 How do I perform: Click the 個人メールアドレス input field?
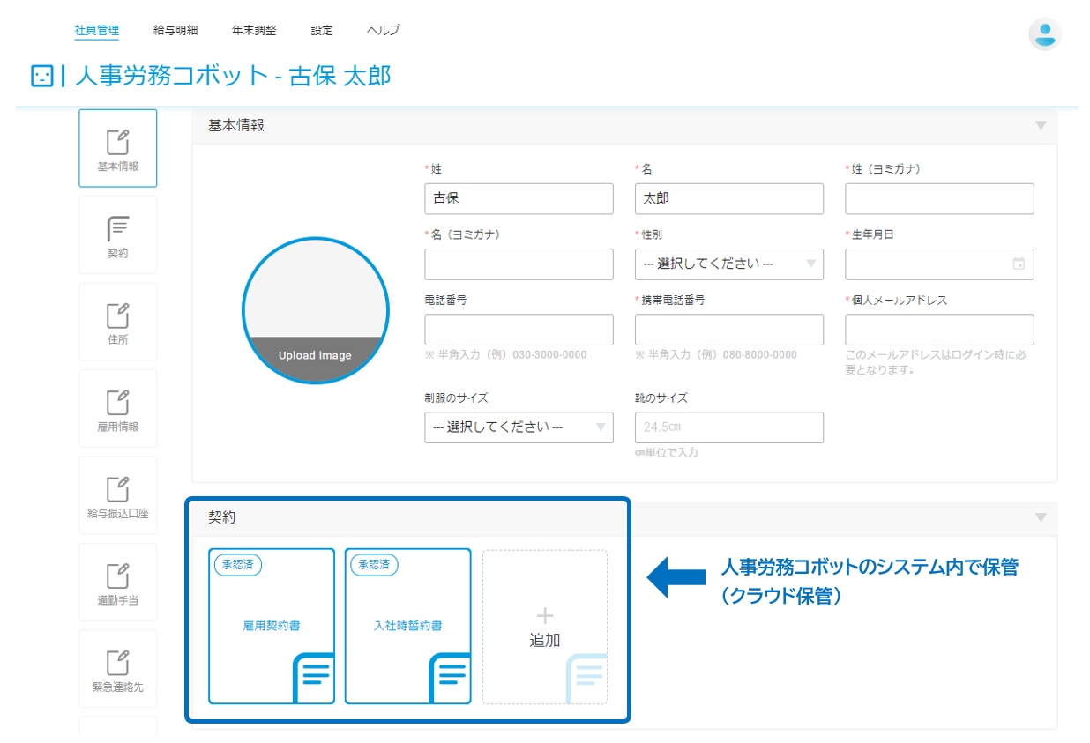[x=939, y=330]
